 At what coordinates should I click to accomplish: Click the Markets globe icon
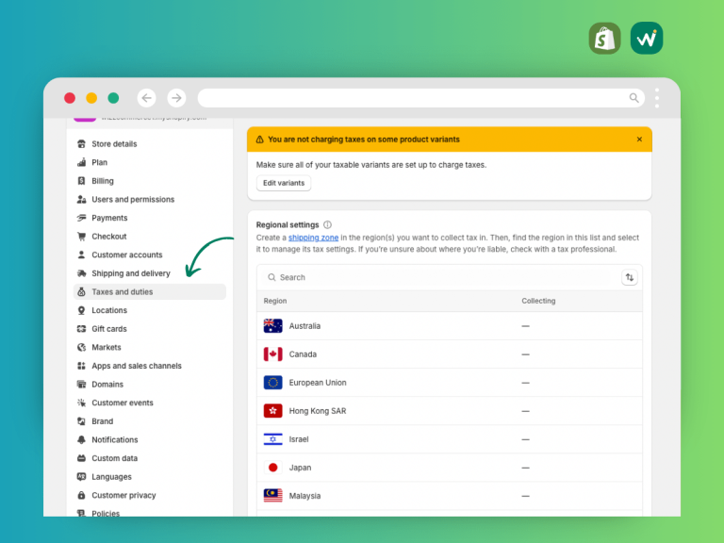81,347
